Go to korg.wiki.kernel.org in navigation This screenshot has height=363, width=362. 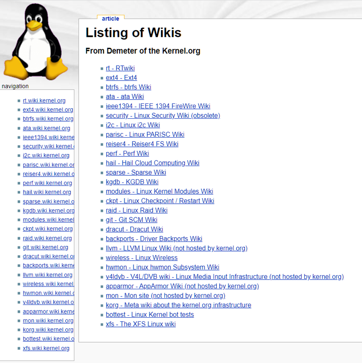click(x=48, y=330)
